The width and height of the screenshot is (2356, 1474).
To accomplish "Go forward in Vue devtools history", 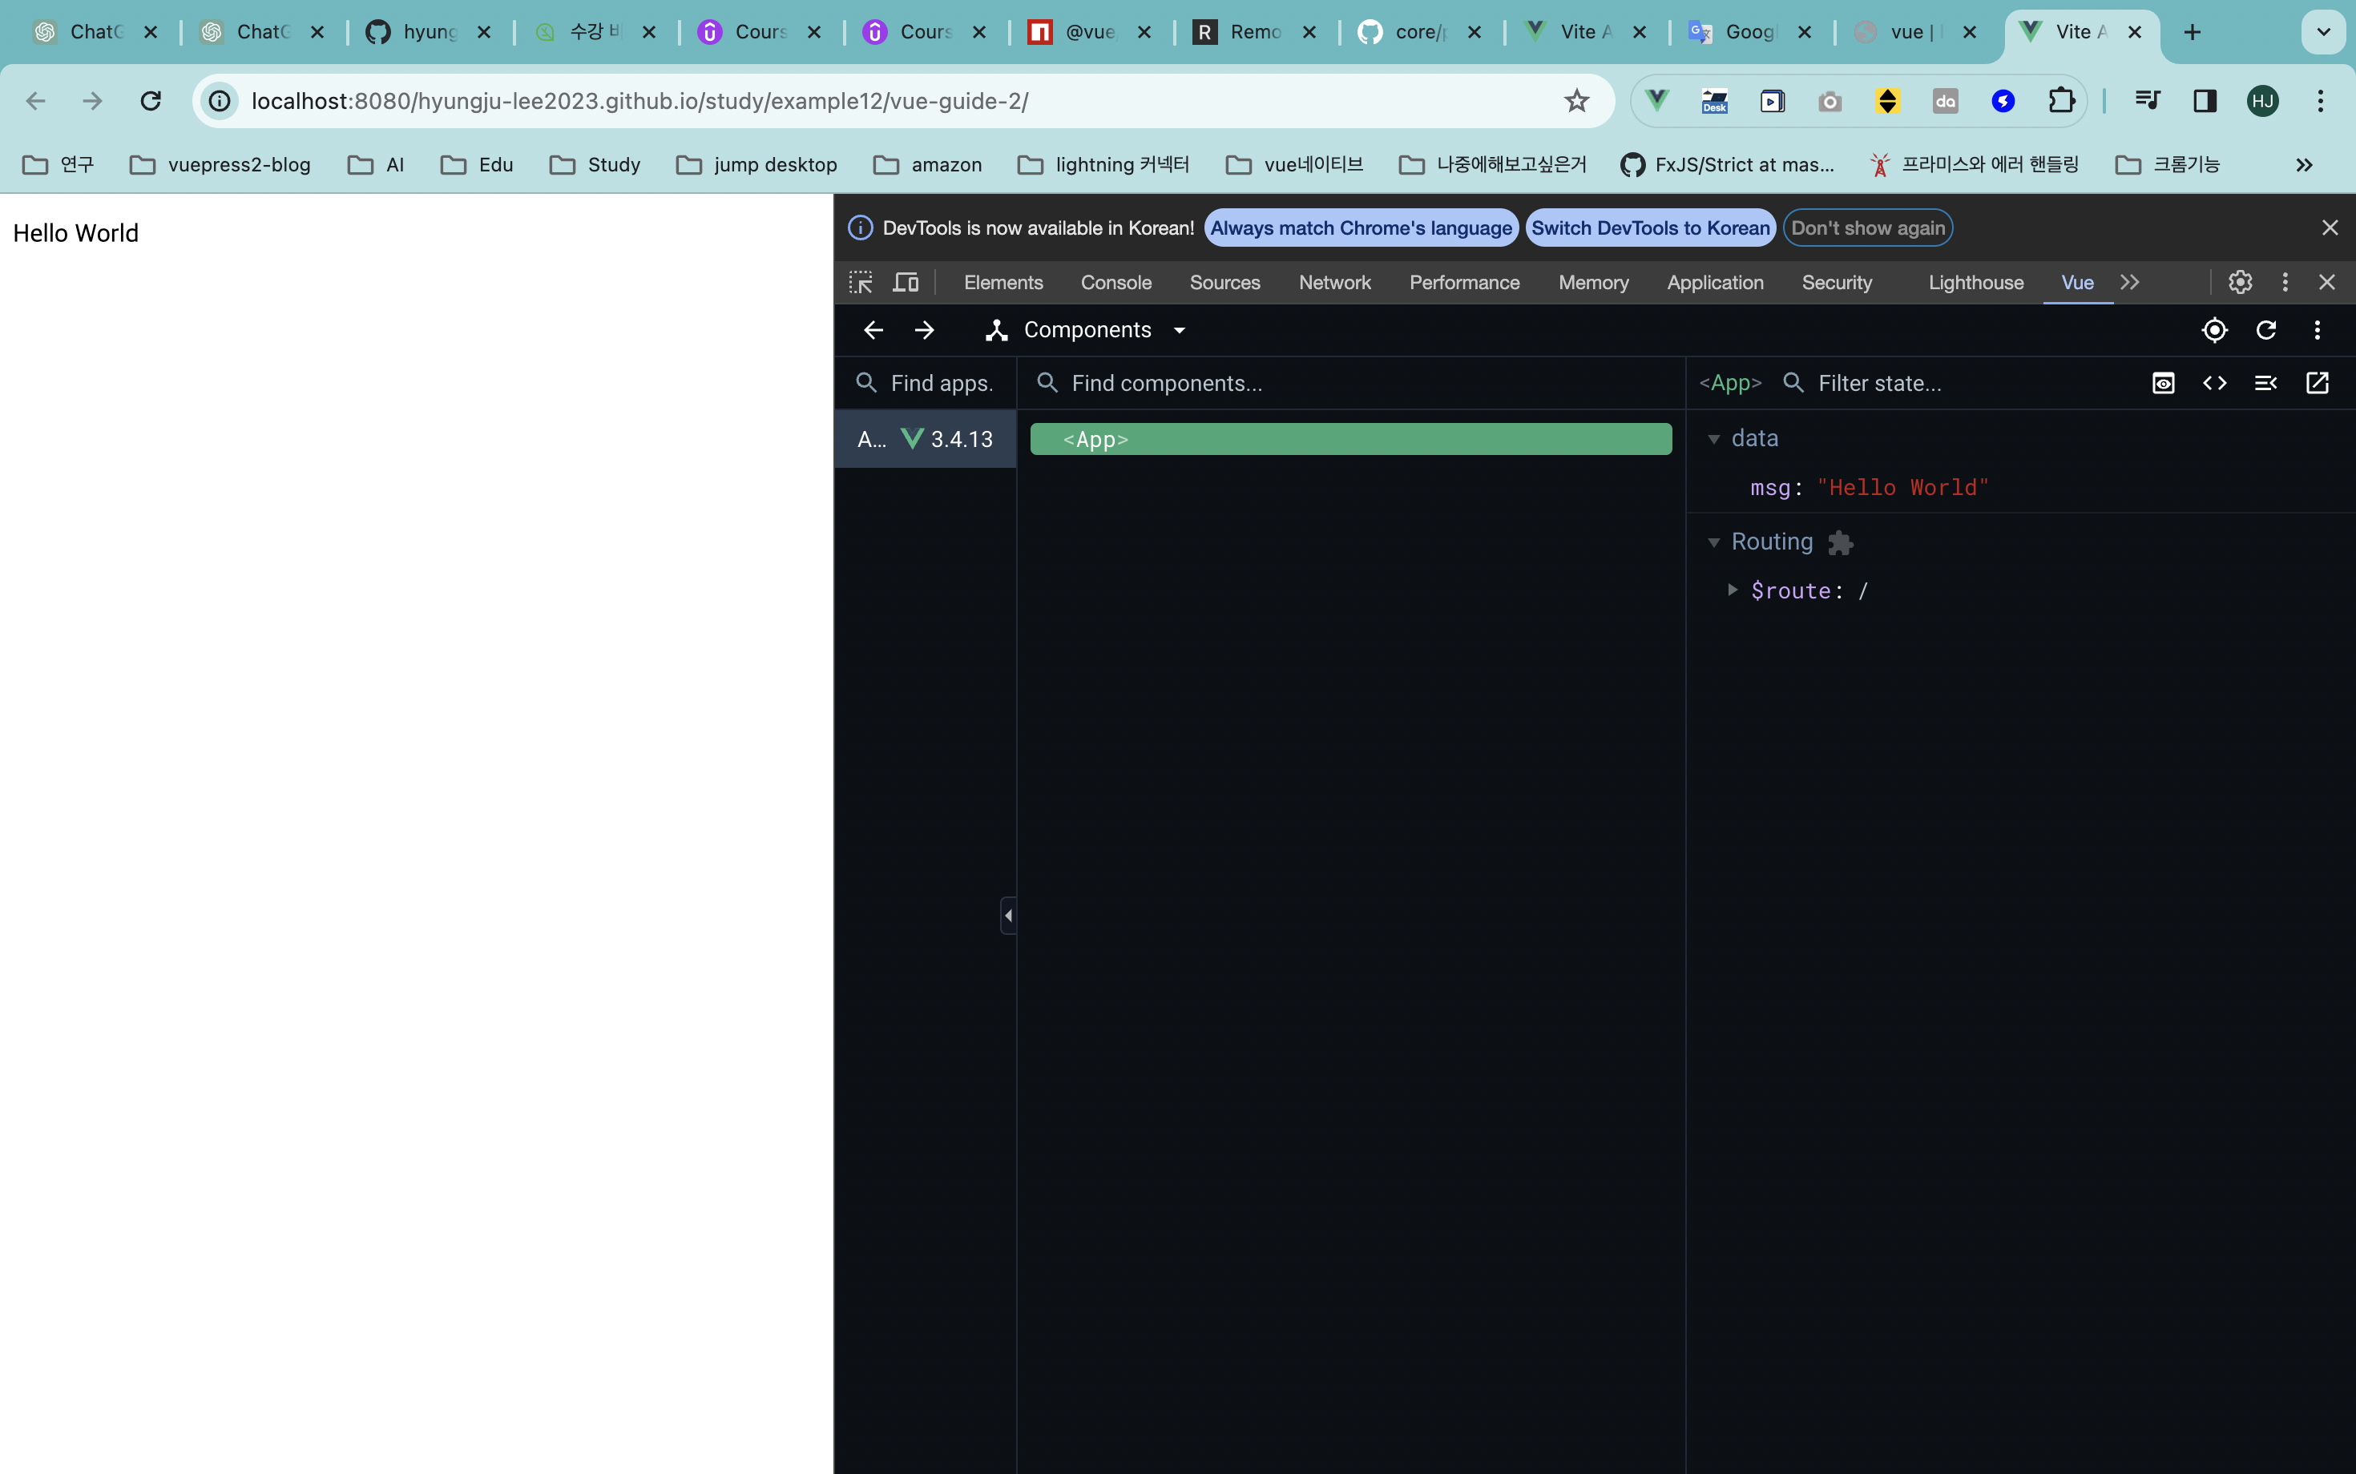I will point(925,331).
